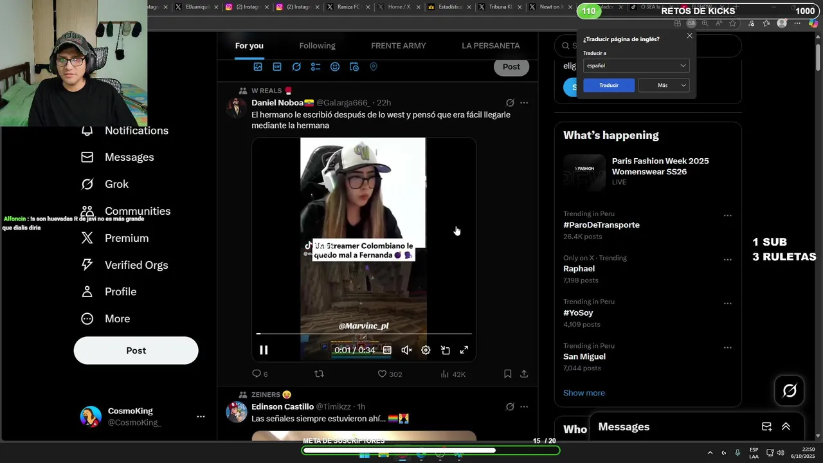Repost Daniel Noboa's post
823x463 pixels.
coord(319,374)
